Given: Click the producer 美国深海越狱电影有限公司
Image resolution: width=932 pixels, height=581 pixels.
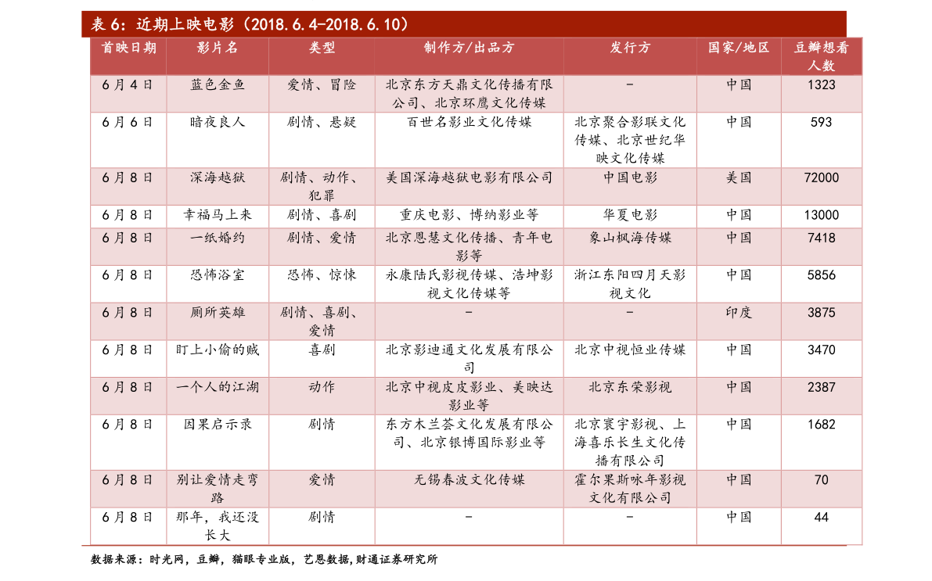Looking at the screenshot, I should pos(469,178).
